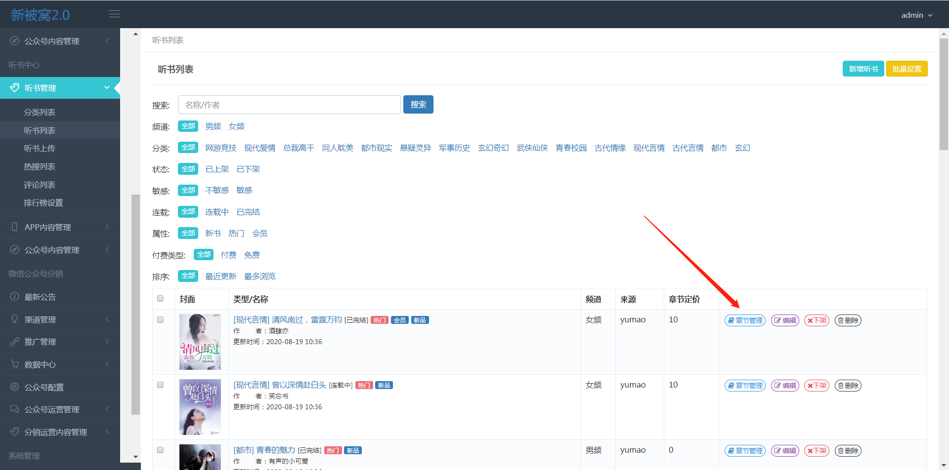Click the 听书管理 handshake icon
The image size is (949, 470).
pyautogui.click(x=15, y=87)
